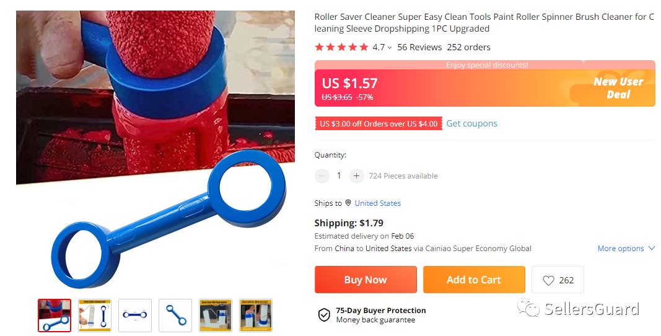Click the location pin icon near Ships to
Image resolution: width=661 pixels, height=336 pixels.
[348, 203]
